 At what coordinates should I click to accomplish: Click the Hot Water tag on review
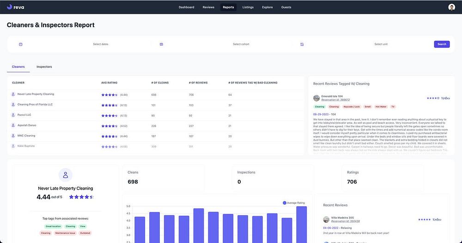point(381,107)
